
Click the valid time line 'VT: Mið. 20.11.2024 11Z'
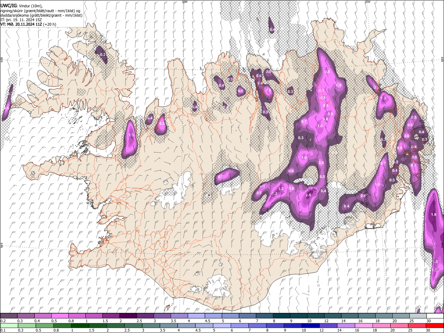pos(21,24)
